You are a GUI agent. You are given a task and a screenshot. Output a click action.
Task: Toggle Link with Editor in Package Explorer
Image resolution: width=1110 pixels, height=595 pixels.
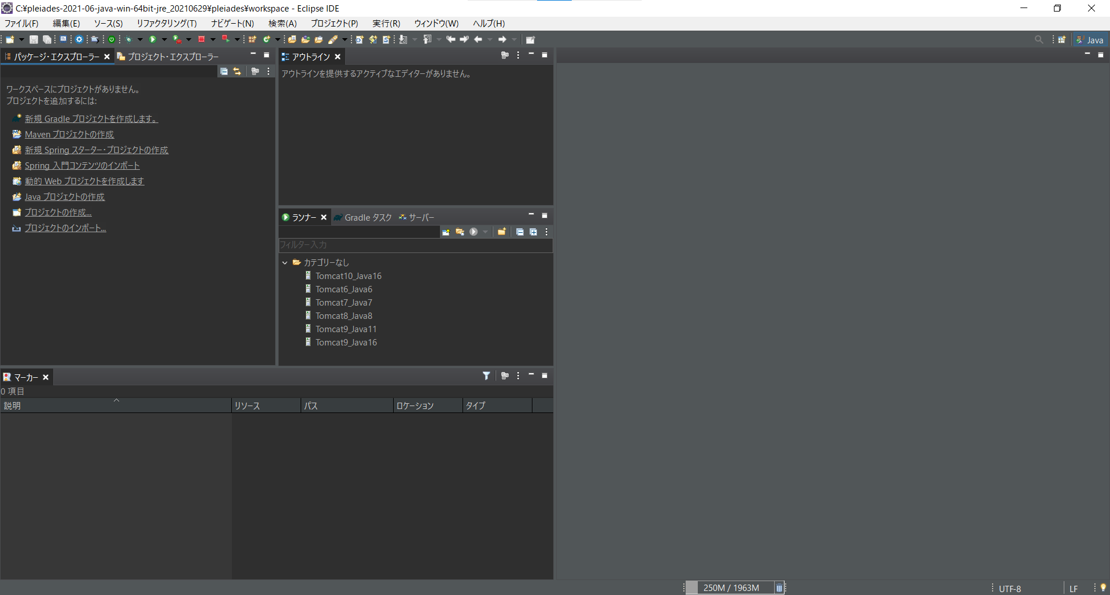(237, 71)
